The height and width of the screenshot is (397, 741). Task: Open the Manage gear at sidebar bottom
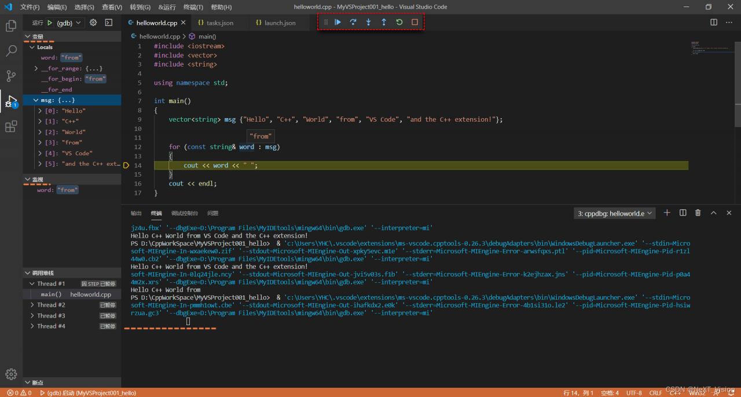point(11,374)
